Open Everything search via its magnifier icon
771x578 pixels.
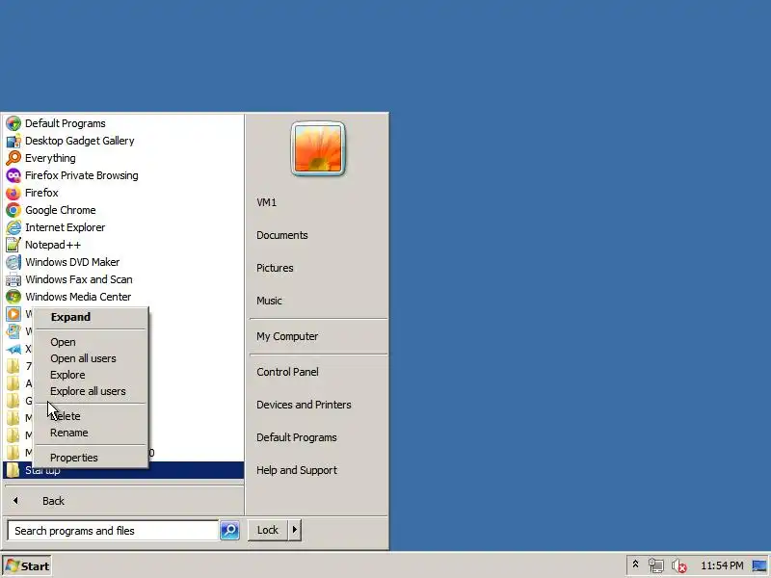pyautogui.click(x=13, y=158)
